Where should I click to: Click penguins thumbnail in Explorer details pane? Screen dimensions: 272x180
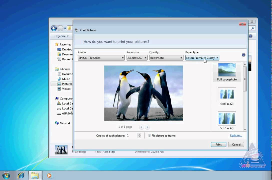(x=61, y=150)
